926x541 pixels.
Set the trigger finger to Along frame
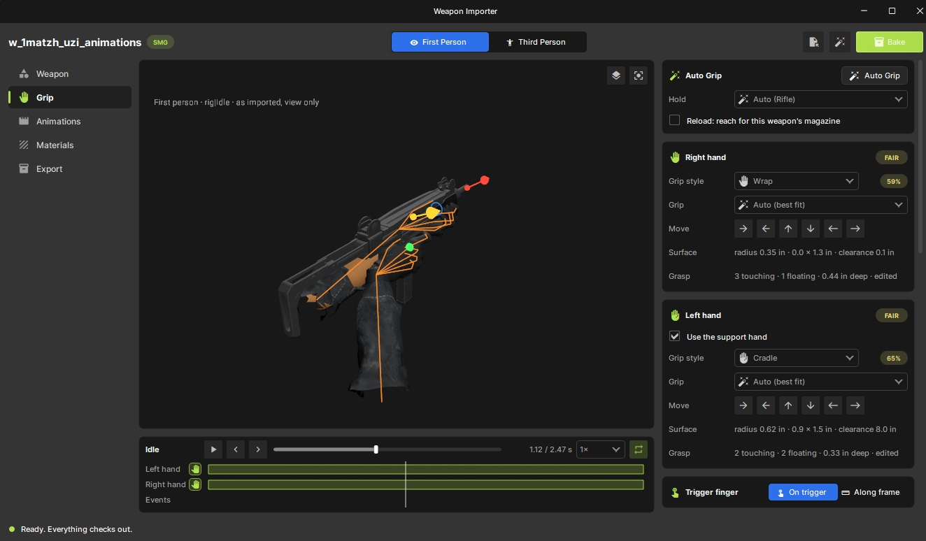coord(870,492)
